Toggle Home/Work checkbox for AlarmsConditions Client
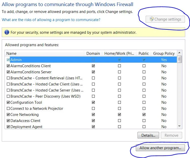This screenshot has height=158, width=190. (x=120, y=66)
